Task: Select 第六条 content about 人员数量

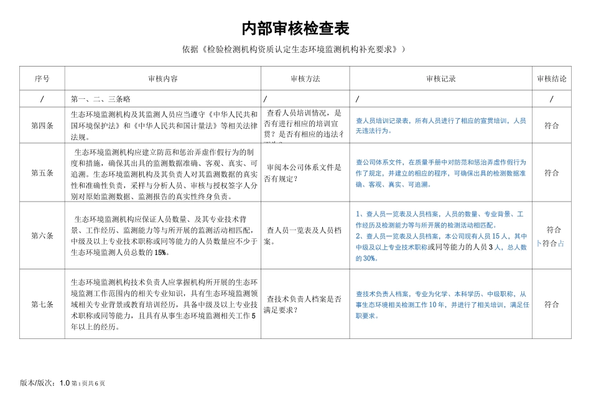Action: click(x=164, y=236)
